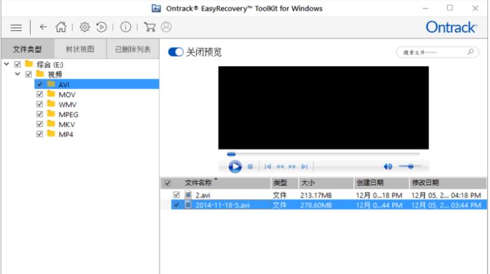Sort by 创建日期 column header
490x274 pixels.
click(x=381, y=183)
